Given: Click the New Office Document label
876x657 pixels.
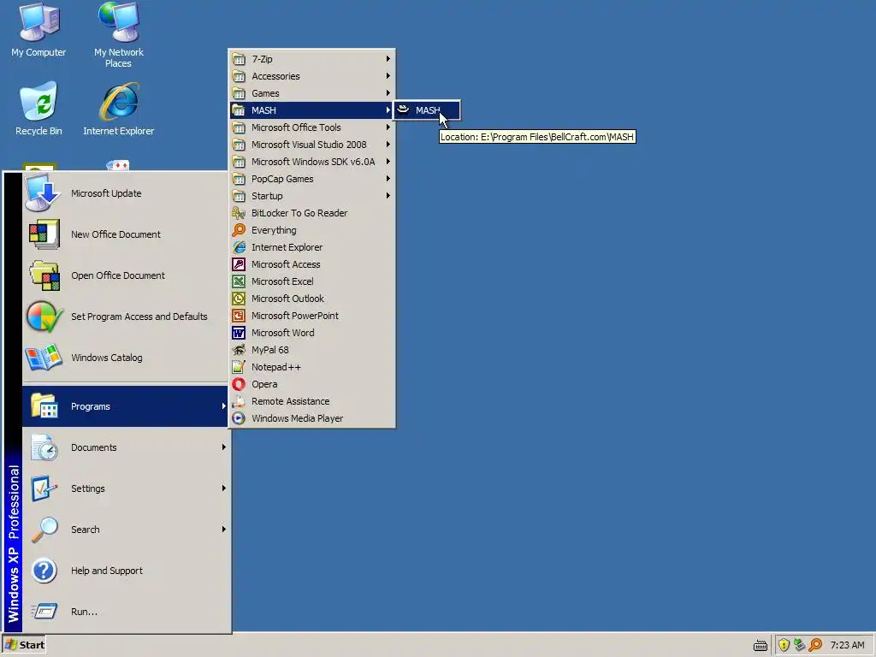Looking at the screenshot, I should click(x=115, y=234).
